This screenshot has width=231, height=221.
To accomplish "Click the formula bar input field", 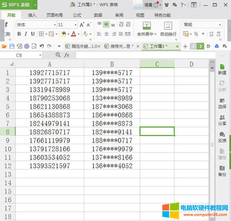I will click(145, 55).
